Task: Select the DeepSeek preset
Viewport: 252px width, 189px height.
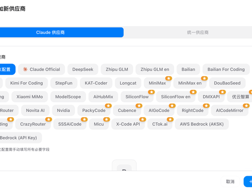Action: (x=83, y=69)
